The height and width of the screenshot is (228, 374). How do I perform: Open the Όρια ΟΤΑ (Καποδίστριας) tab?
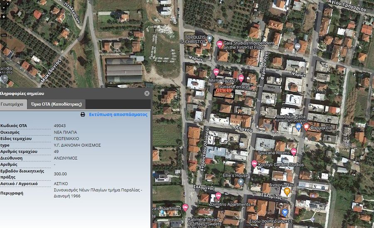coord(56,104)
